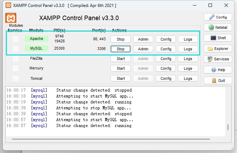Open the MySQL Logs menu
Image resolution: width=237 pixels, height=153 pixels.
tap(188, 49)
